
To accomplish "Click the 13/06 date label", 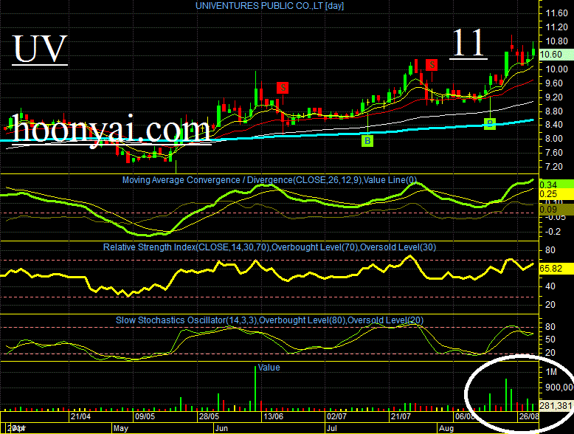I will point(274,416).
